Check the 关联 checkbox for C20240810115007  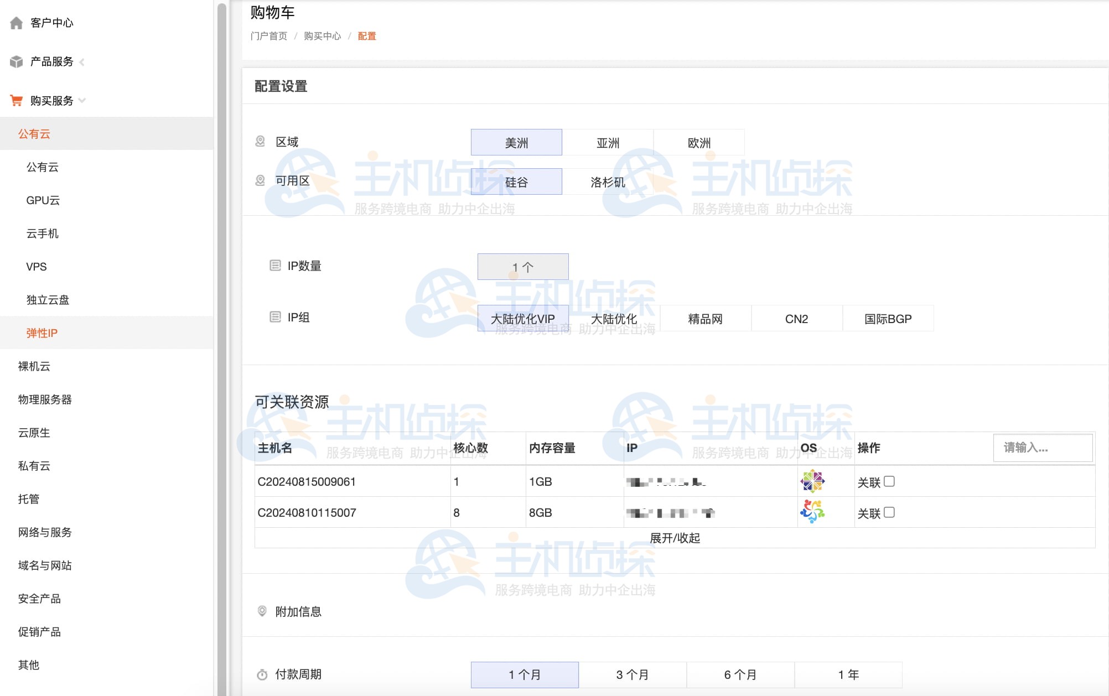tap(888, 513)
